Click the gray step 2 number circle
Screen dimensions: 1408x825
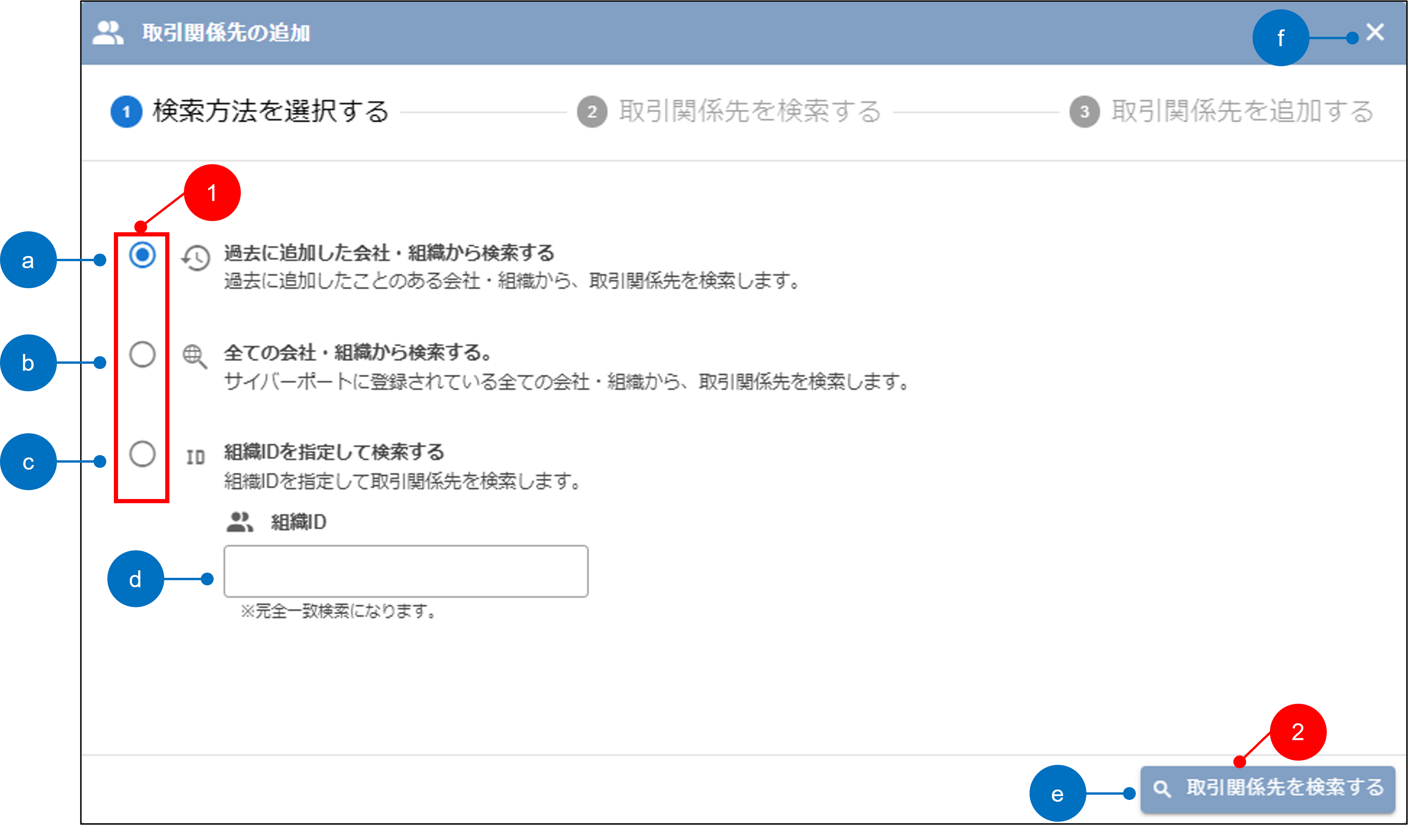pos(592,111)
